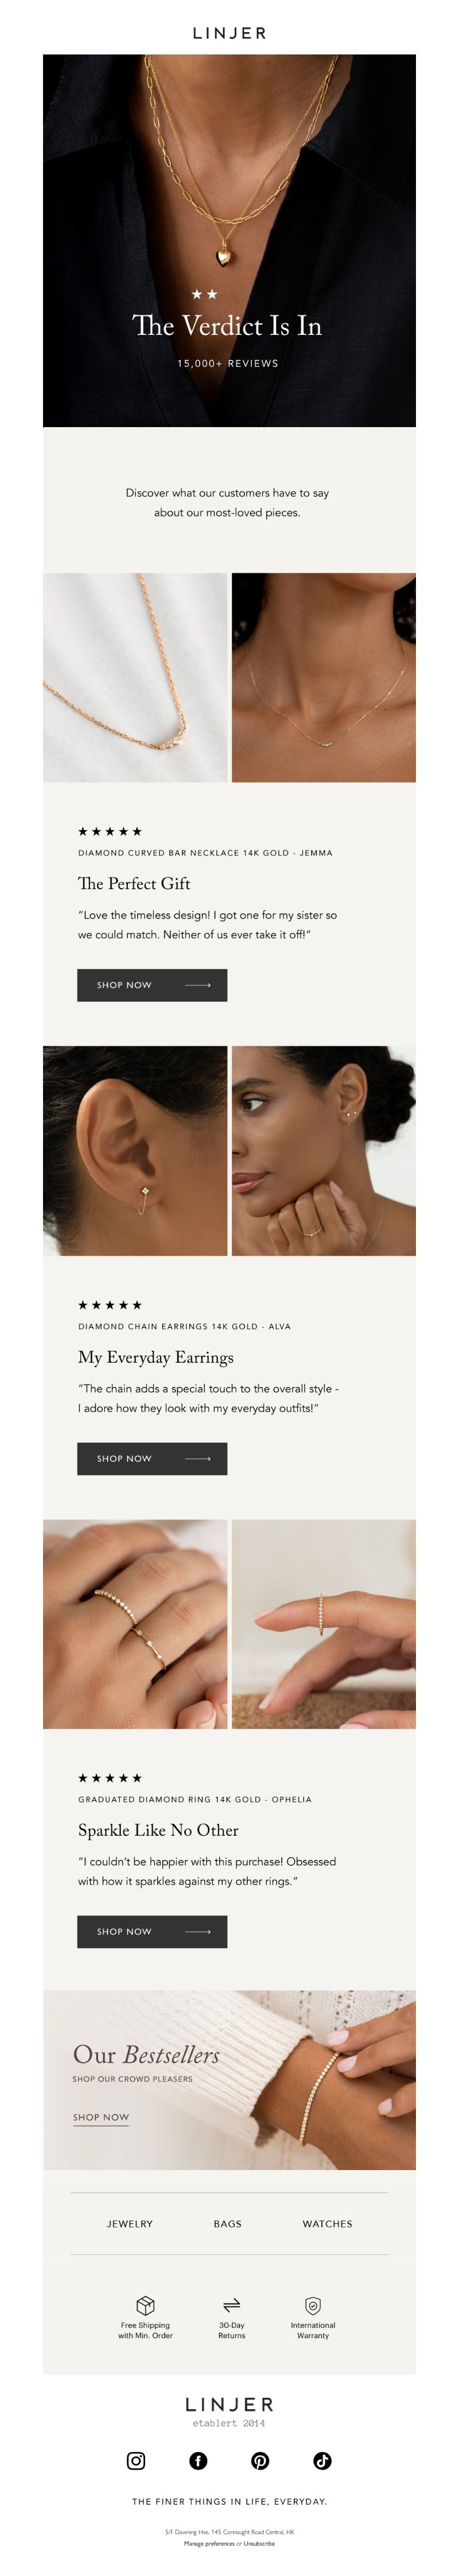Open the Facebook icon in footer
This screenshot has height=2576, width=459.
coord(198,2461)
